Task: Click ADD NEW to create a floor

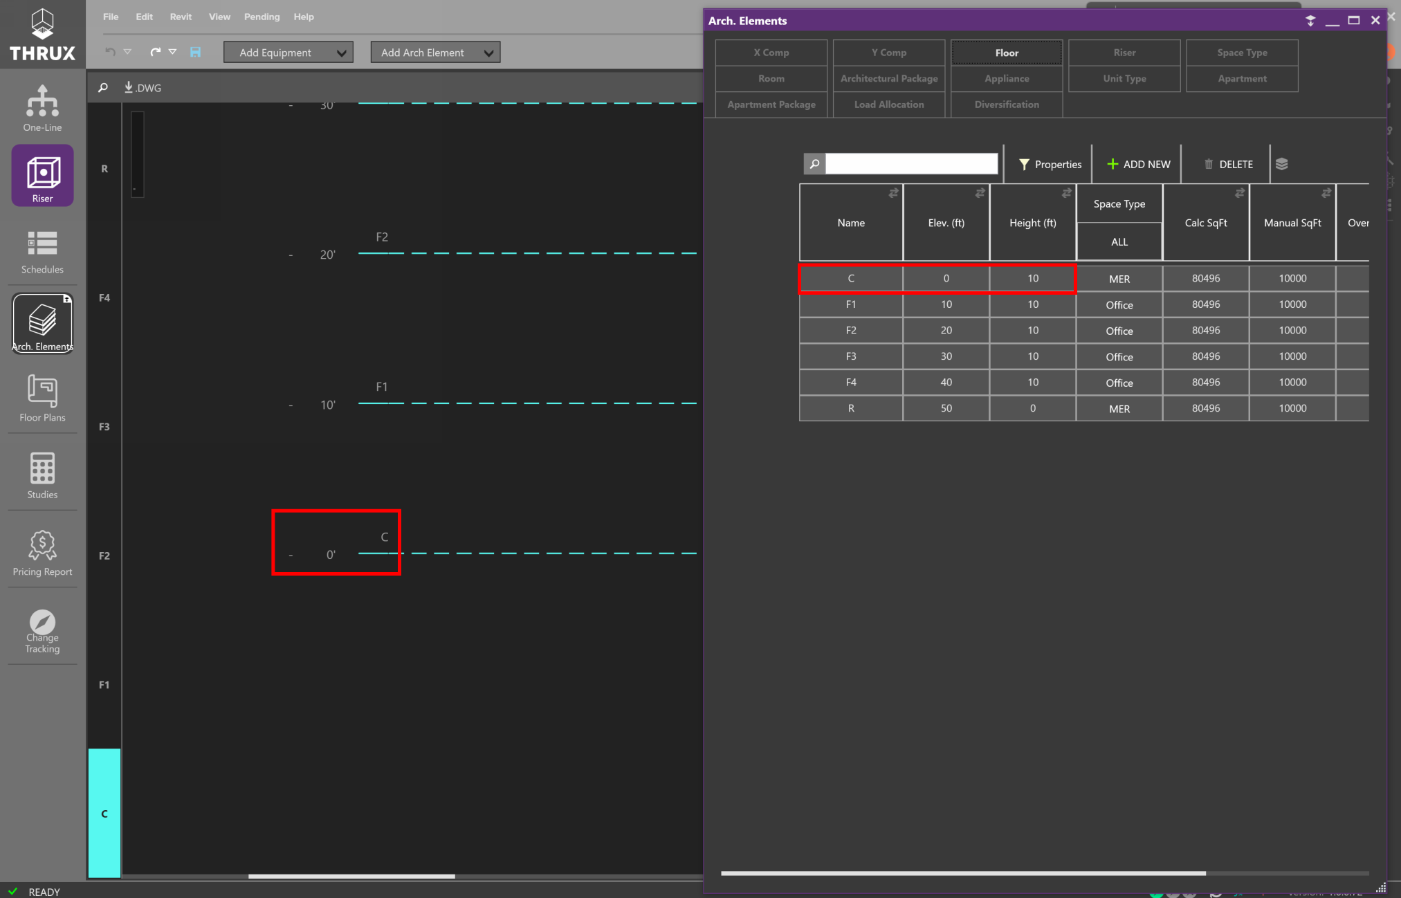Action: pos(1138,164)
